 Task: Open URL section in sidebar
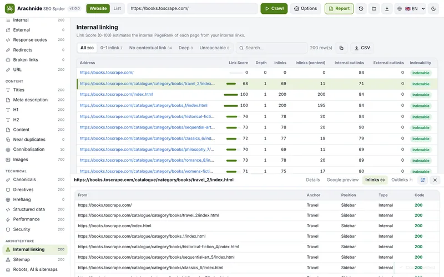[35, 70]
